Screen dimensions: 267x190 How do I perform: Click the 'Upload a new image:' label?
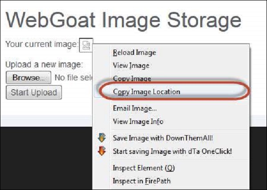[x=44, y=64]
